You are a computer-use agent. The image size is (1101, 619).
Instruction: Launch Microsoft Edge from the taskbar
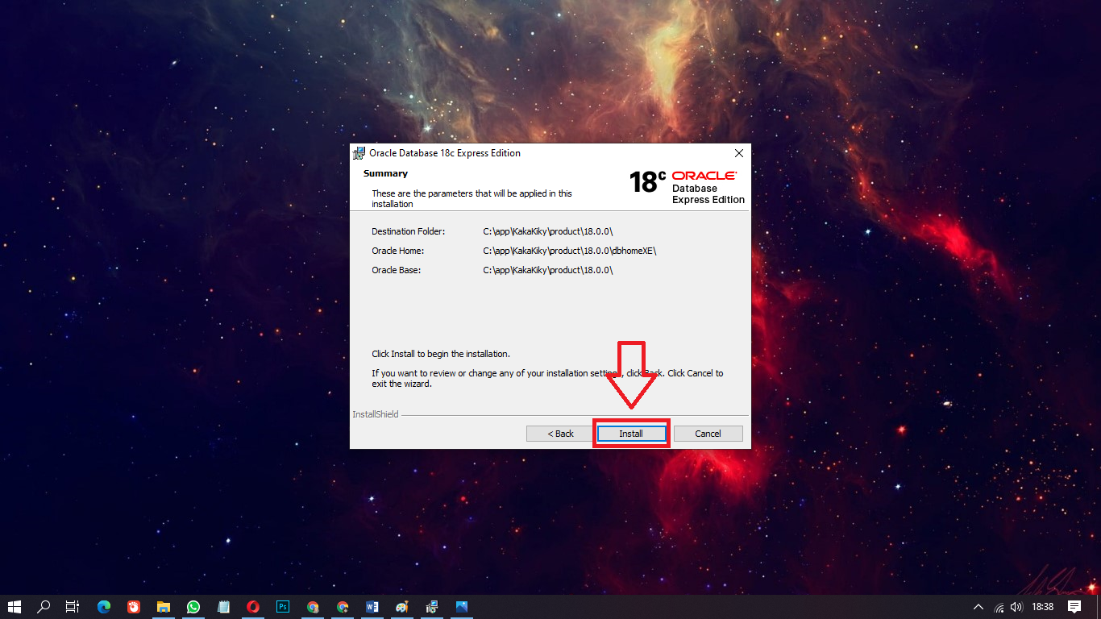104,607
